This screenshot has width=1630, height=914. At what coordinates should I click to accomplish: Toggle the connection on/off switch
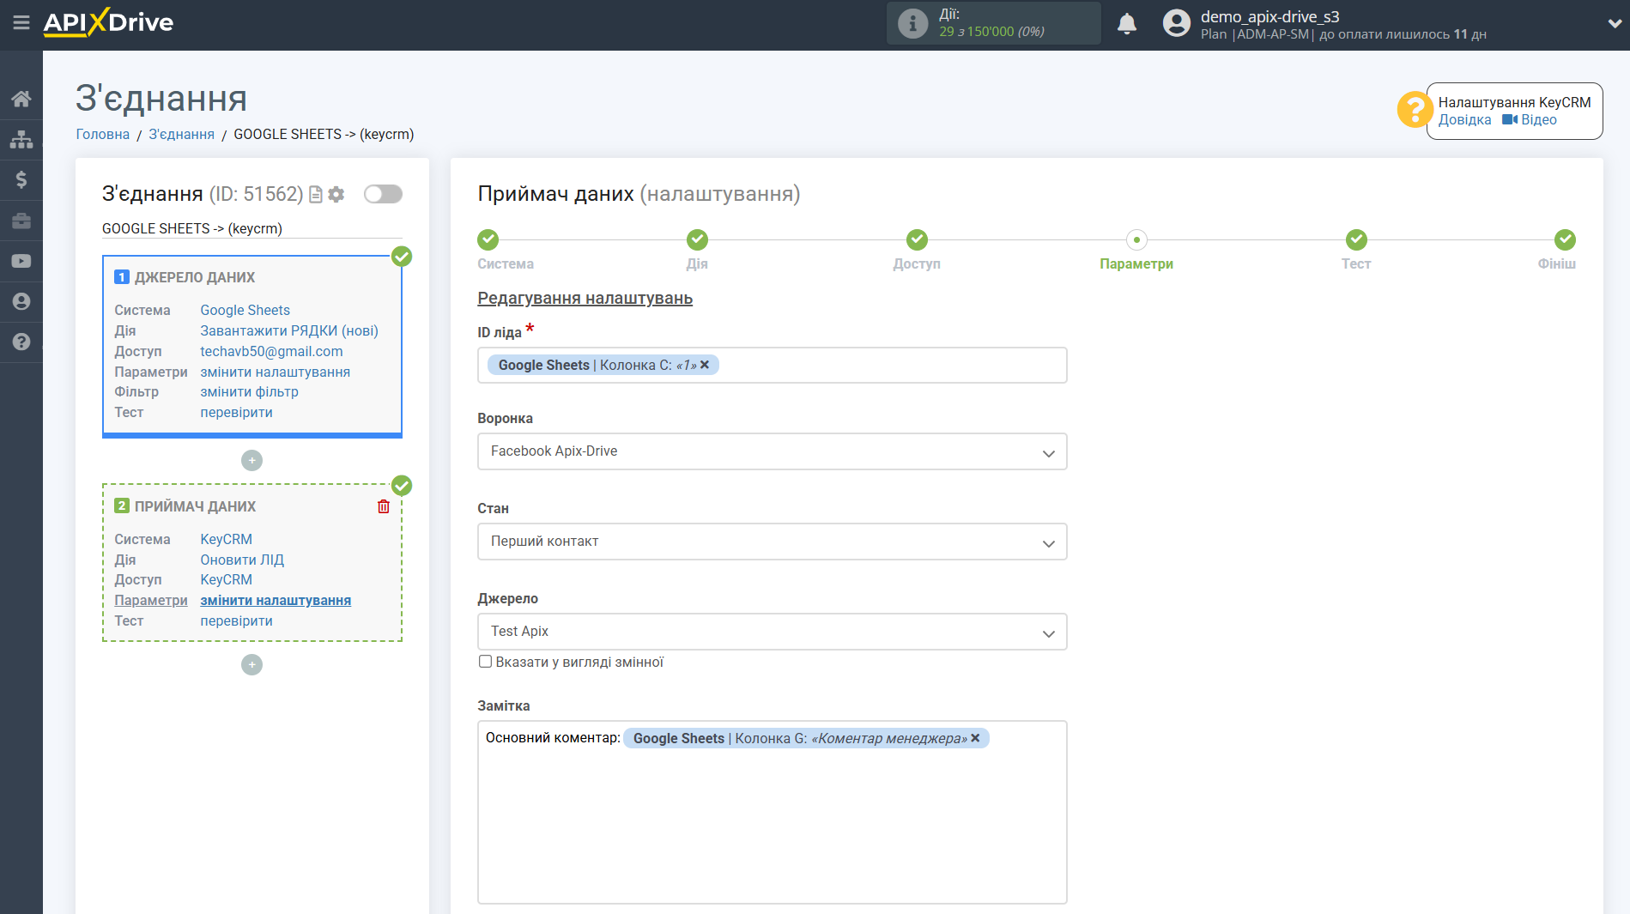[x=383, y=194]
